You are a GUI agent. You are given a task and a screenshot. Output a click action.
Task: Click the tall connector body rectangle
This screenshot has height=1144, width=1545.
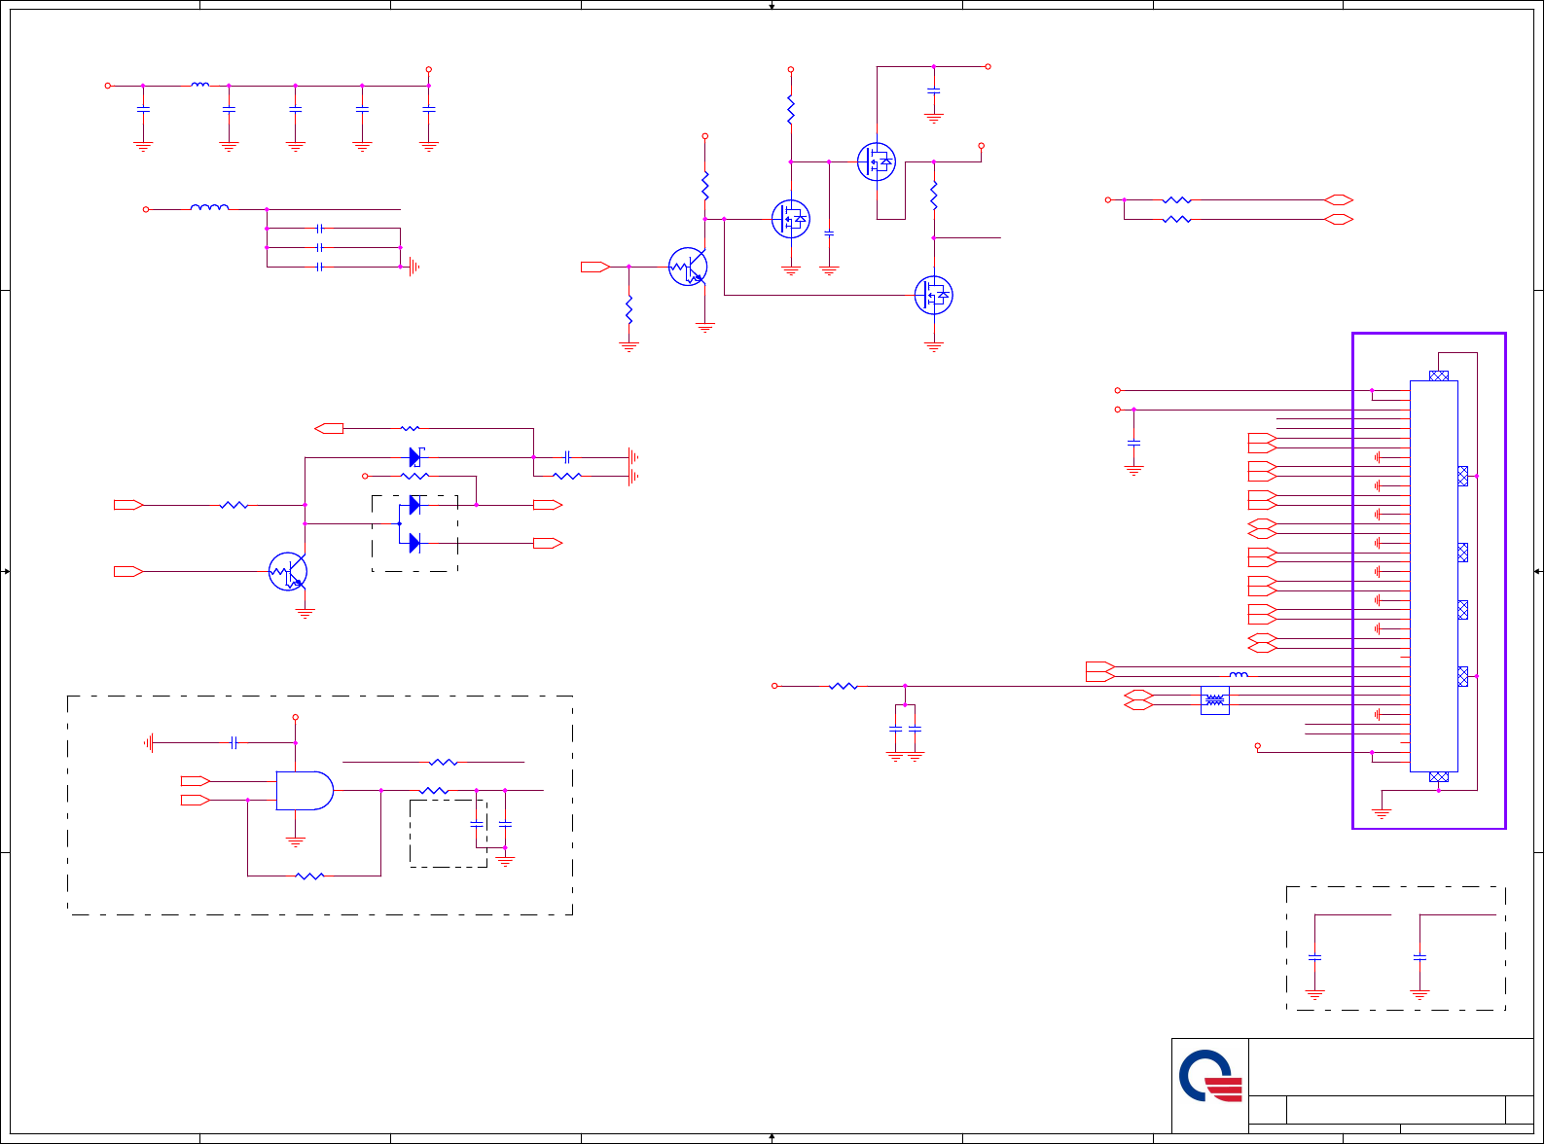pyautogui.click(x=1434, y=576)
